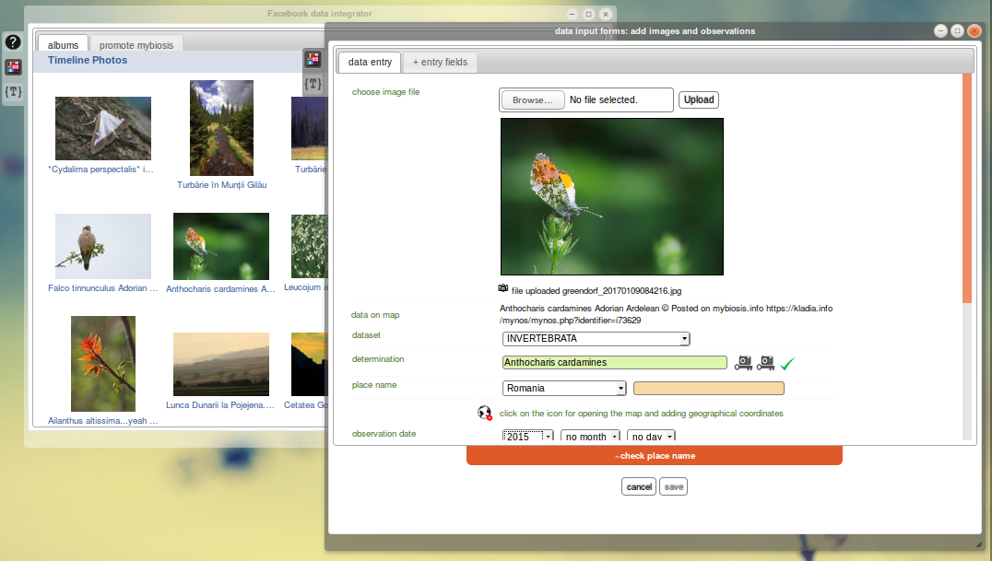Click the second key icon beside determination
This screenshot has width=992, height=561.
pyautogui.click(x=765, y=363)
